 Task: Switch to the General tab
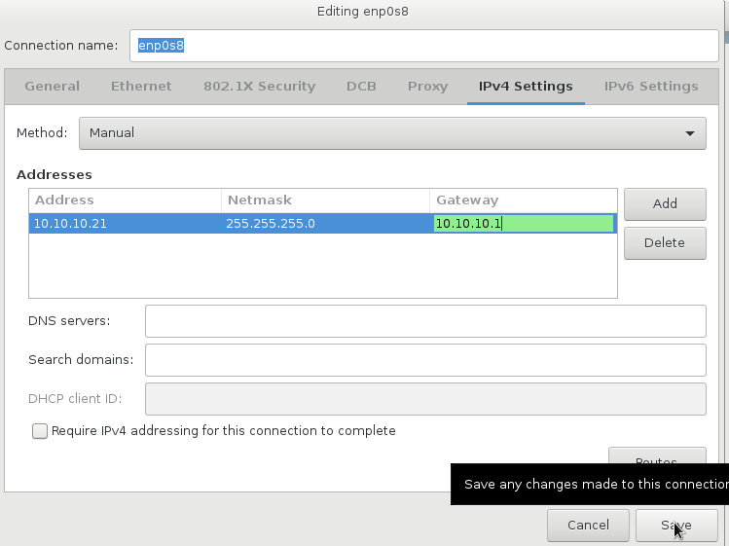(52, 87)
